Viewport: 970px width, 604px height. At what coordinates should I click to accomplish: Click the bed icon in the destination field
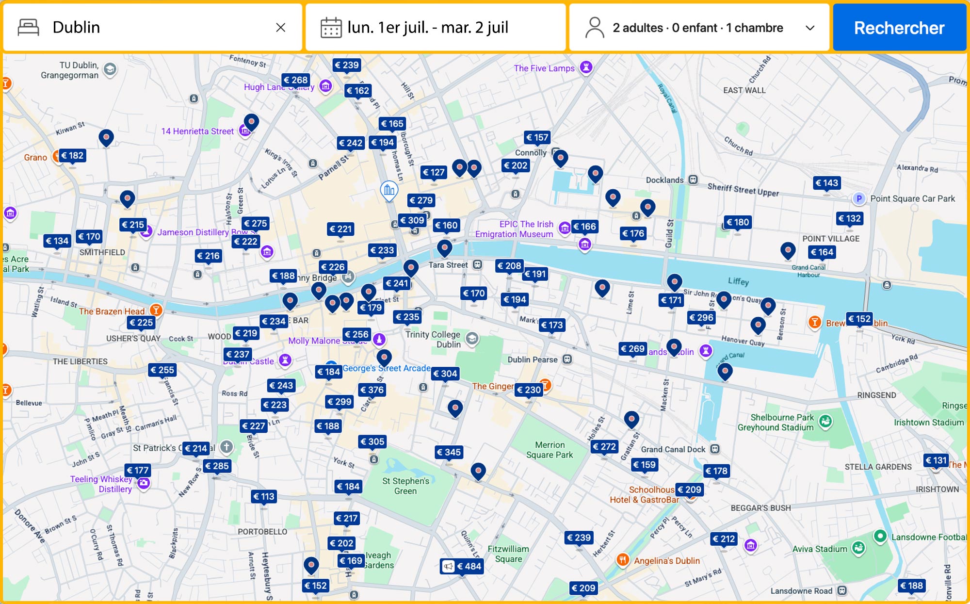coord(29,27)
